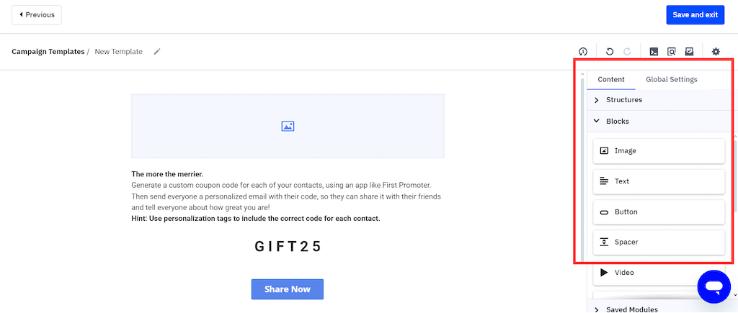Open the code editor terminal icon
This screenshot has width=738, height=313.
(654, 52)
